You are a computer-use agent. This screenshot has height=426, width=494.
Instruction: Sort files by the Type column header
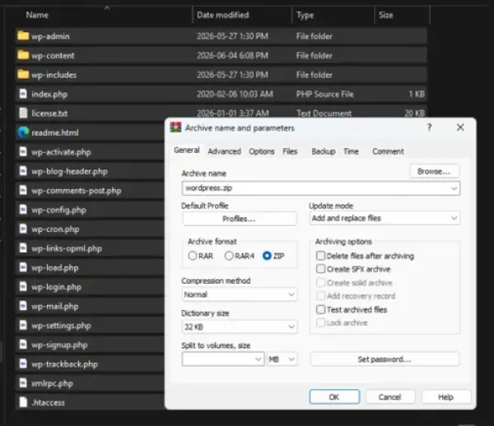click(x=305, y=15)
